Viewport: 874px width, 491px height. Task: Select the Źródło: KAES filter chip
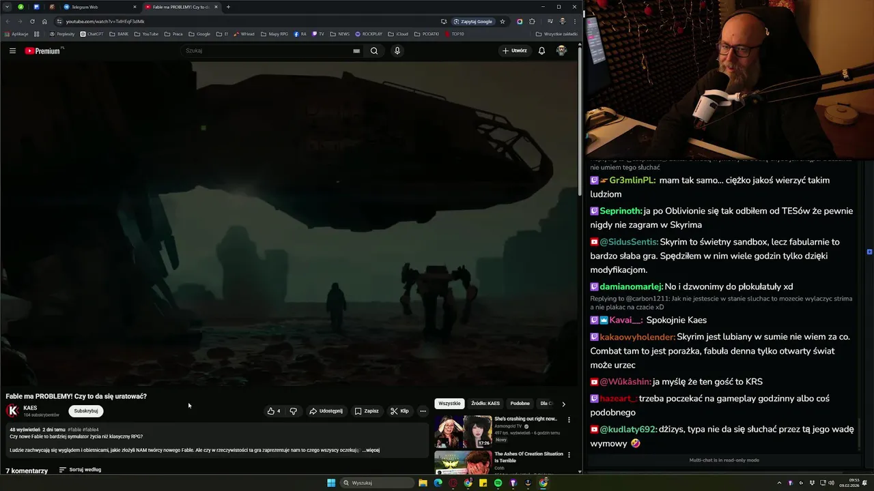485,404
